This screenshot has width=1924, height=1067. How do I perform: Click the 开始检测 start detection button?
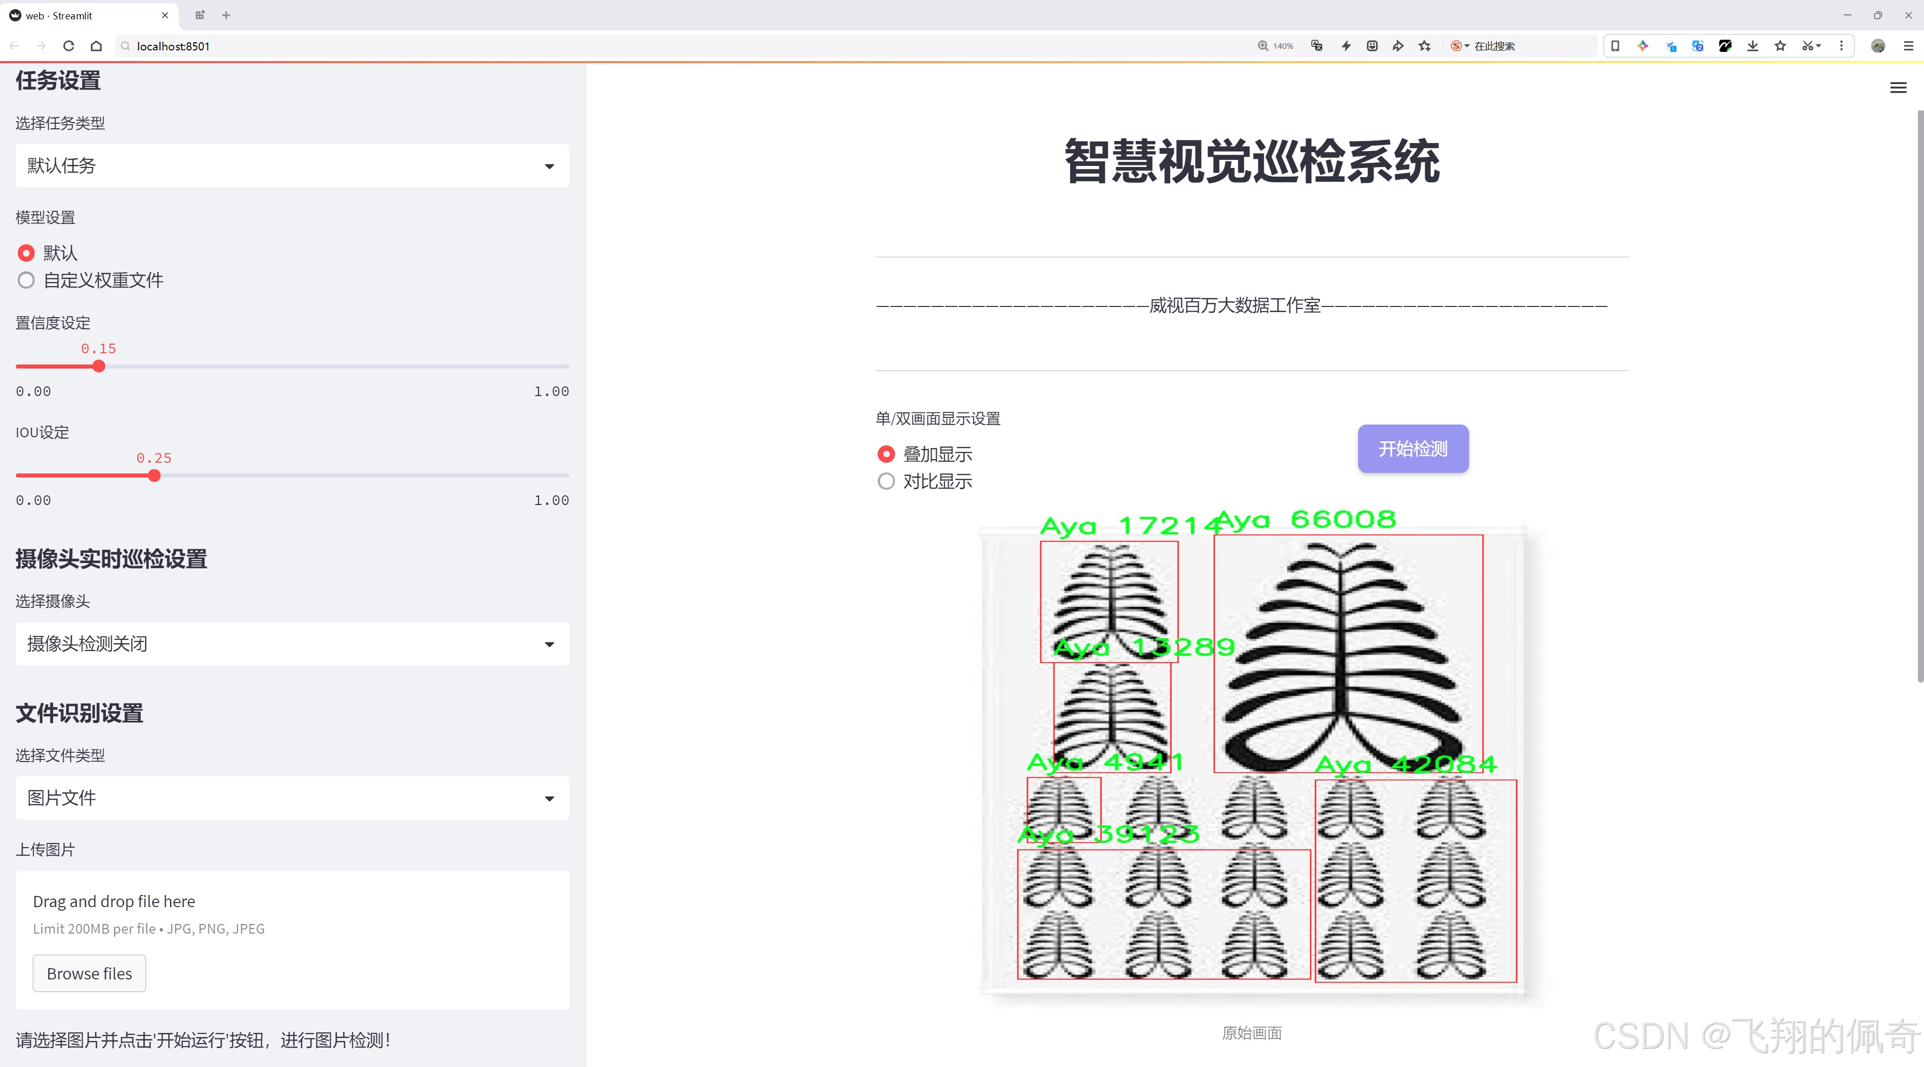[1413, 448]
